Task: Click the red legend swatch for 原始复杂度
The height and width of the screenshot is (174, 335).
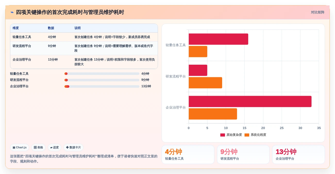Action: point(223,135)
